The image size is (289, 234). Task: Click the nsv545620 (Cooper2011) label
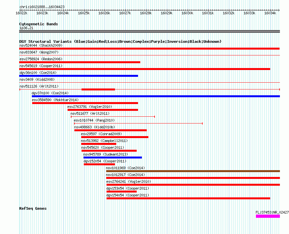point(103,147)
